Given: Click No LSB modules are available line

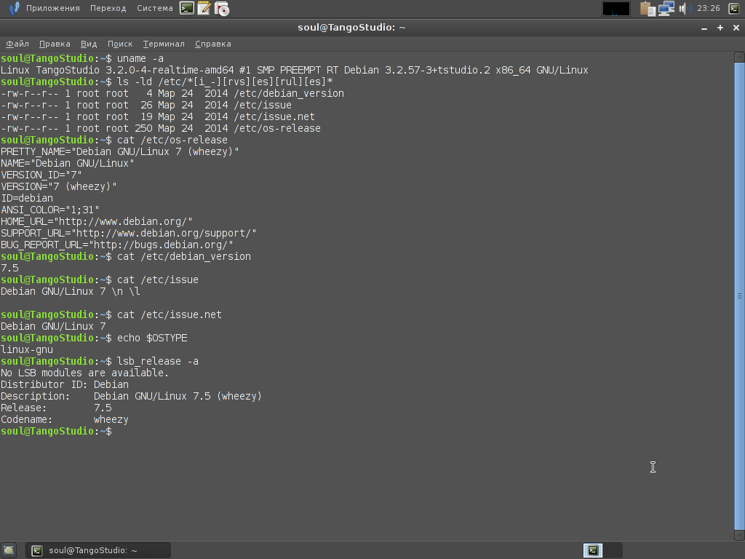Looking at the screenshot, I should point(84,373).
